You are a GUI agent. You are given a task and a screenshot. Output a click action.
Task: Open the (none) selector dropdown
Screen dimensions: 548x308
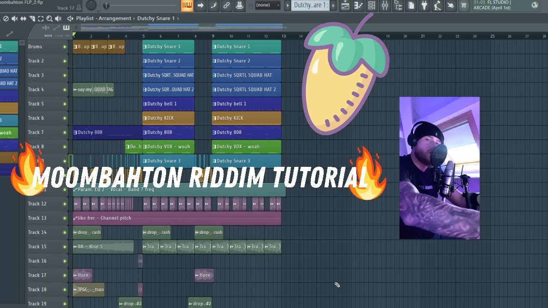point(268,6)
